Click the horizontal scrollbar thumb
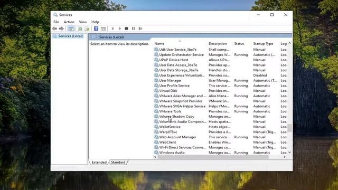 [213, 157]
